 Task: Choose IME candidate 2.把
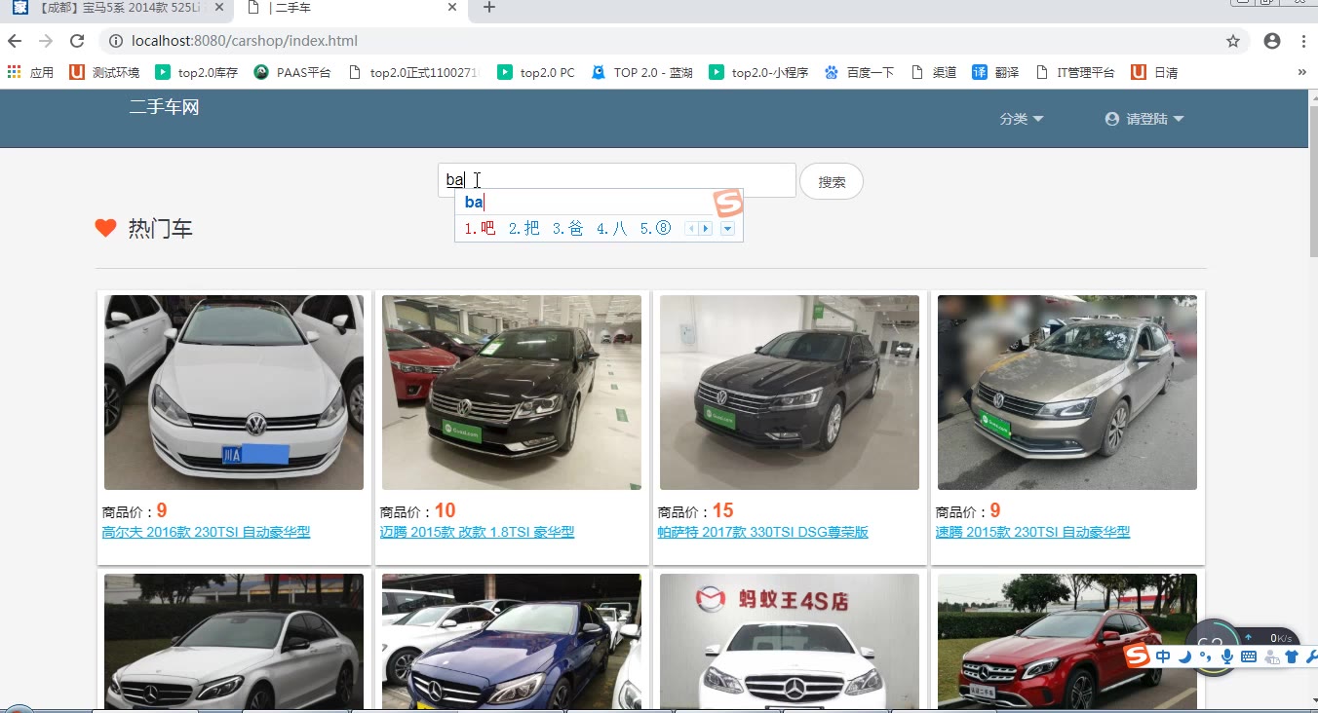523,229
